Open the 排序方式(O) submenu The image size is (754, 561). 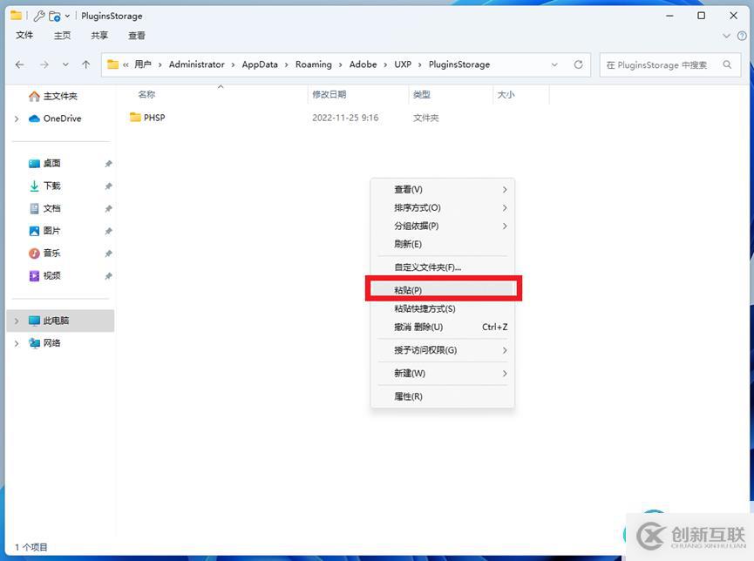[x=443, y=207]
